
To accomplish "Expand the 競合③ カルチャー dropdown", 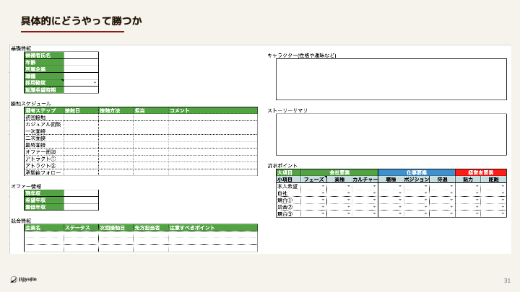I will pos(374,213).
